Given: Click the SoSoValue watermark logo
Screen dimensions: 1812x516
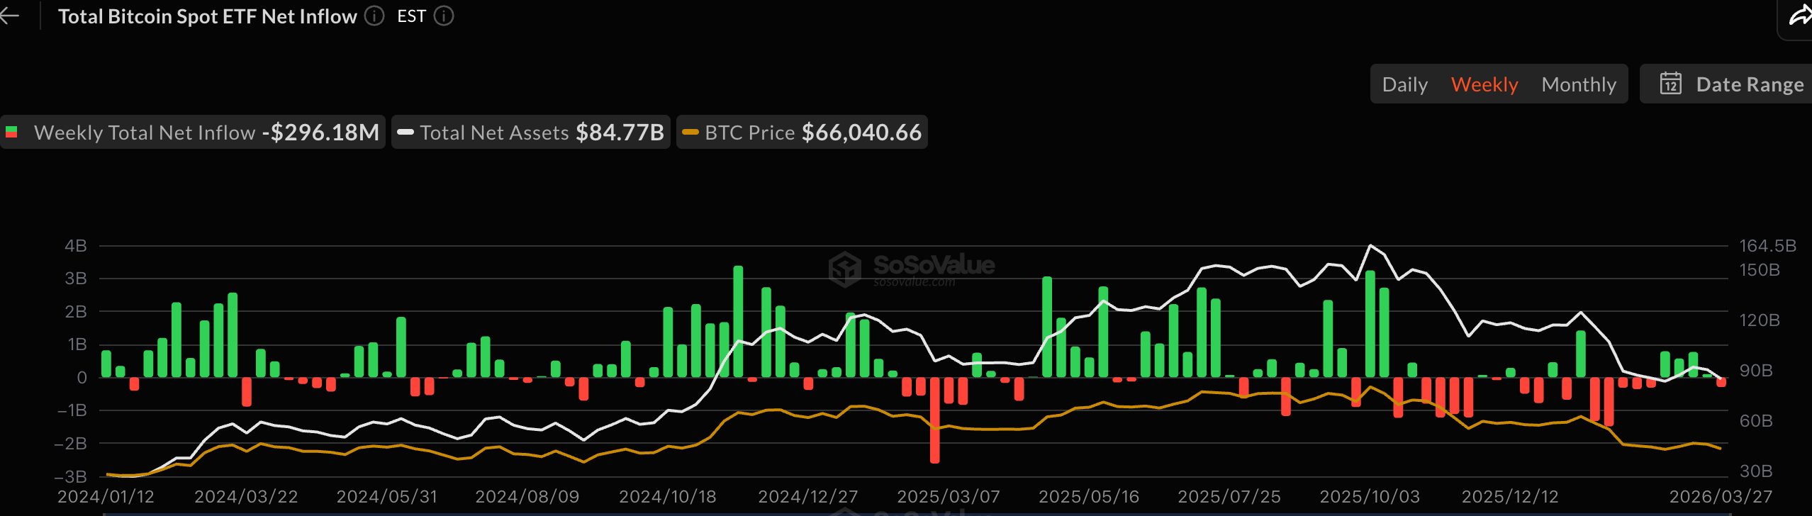Looking at the screenshot, I should click(x=845, y=269).
